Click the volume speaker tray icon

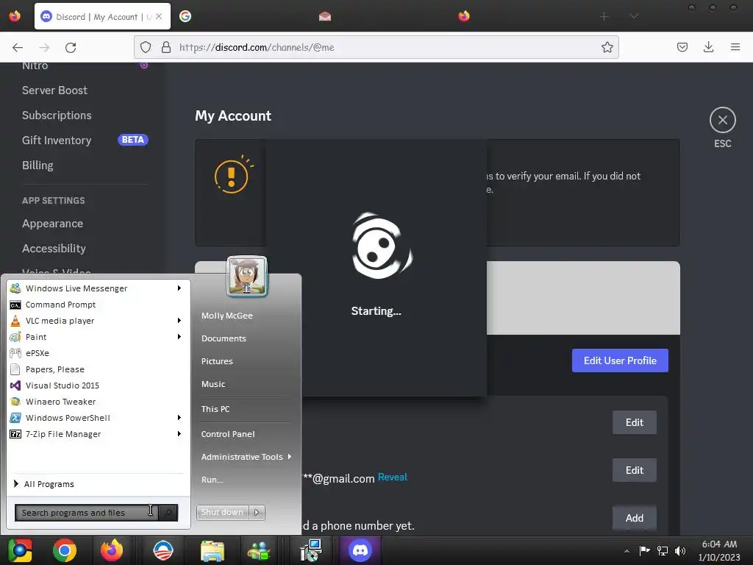(x=680, y=550)
